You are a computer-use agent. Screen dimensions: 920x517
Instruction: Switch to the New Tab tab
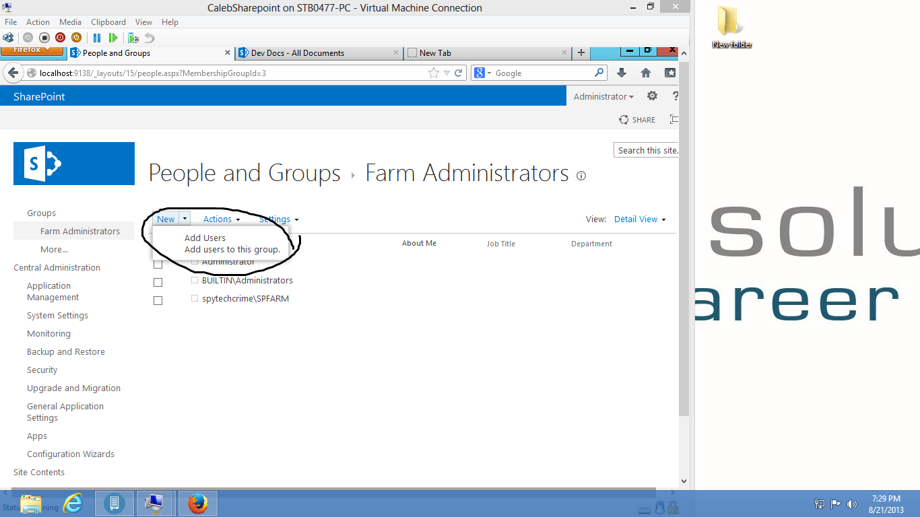click(488, 53)
